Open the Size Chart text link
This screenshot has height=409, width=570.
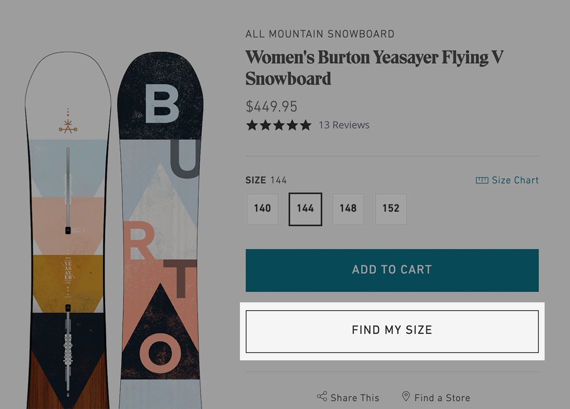coord(515,180)
